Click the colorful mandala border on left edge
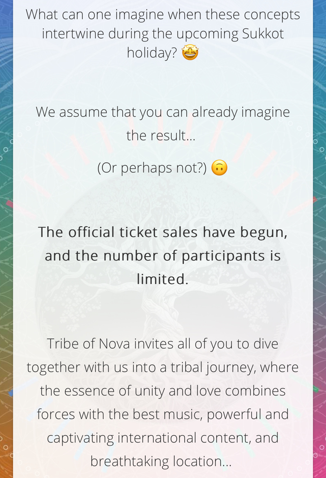The image size is (326, 478). [x=6, y=239]
